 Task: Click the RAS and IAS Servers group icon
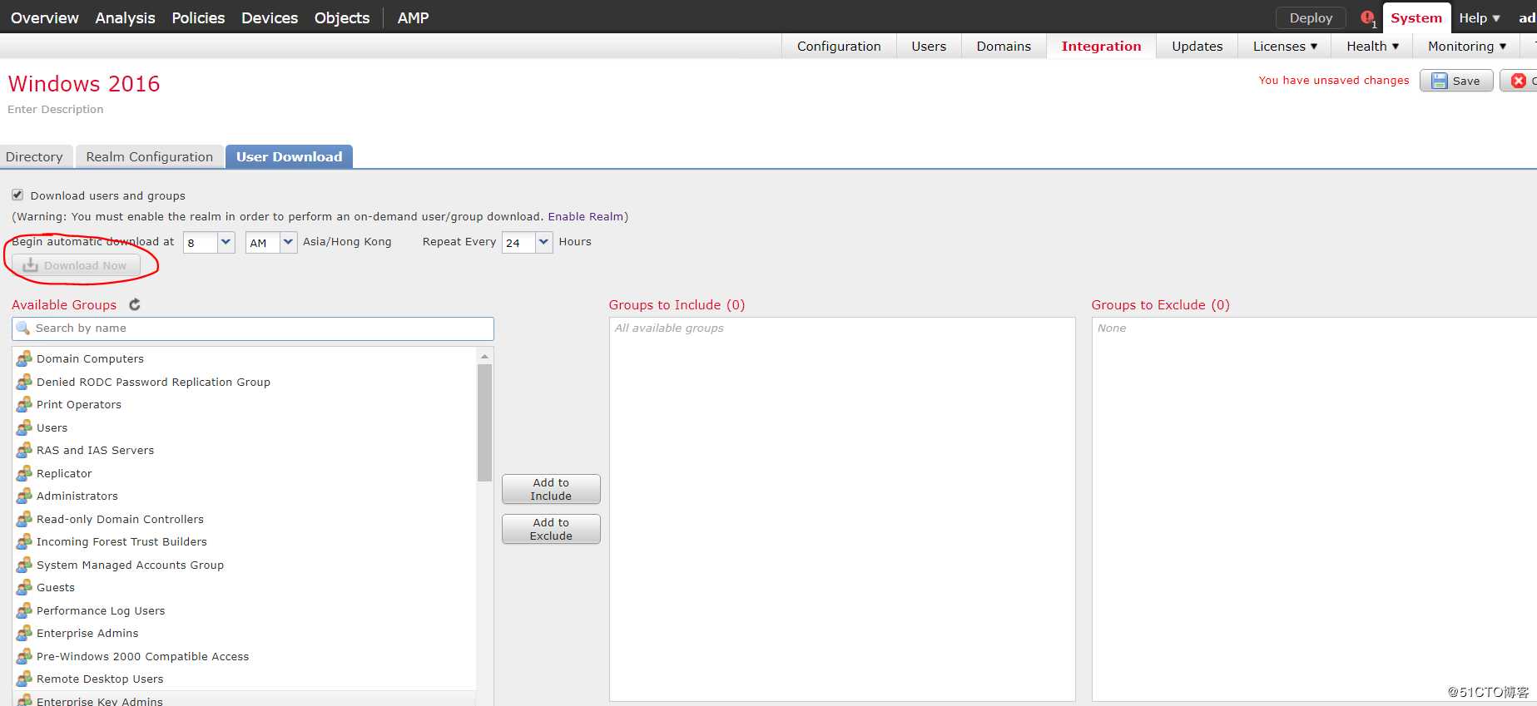(24, 450)
